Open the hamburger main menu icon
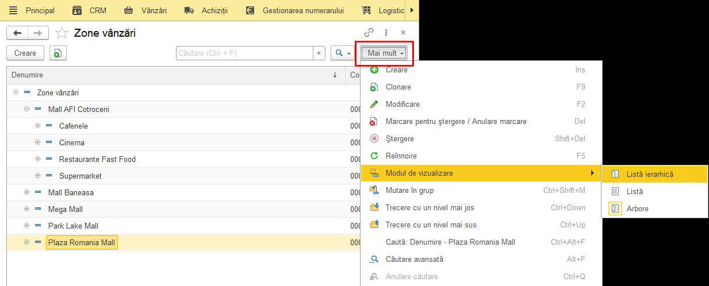The image size is (709, 286). (x=13, y=10)
